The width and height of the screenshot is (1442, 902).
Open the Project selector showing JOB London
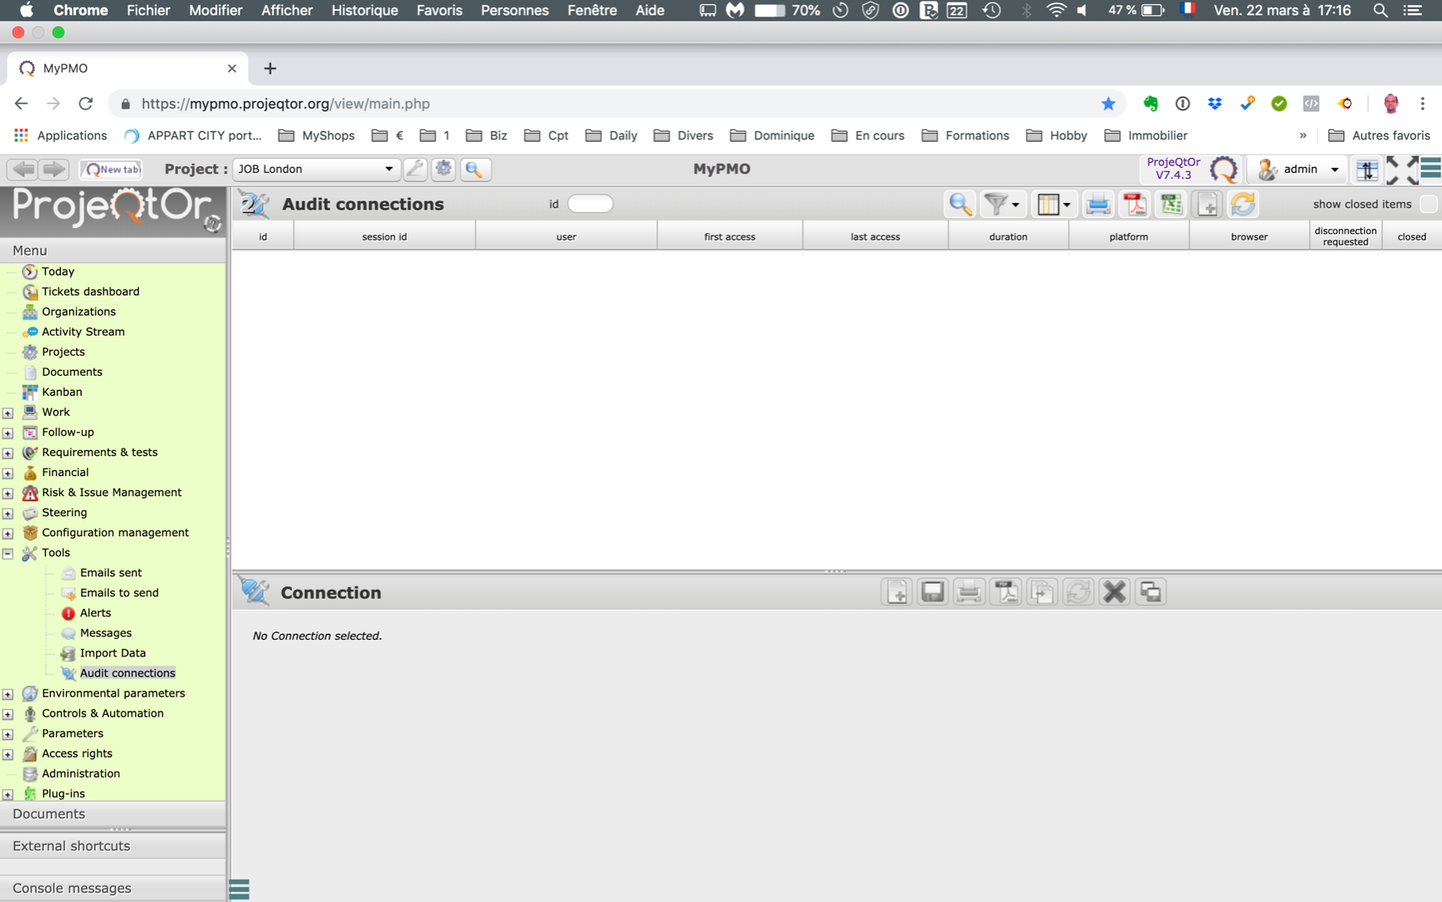click(316, 169)
